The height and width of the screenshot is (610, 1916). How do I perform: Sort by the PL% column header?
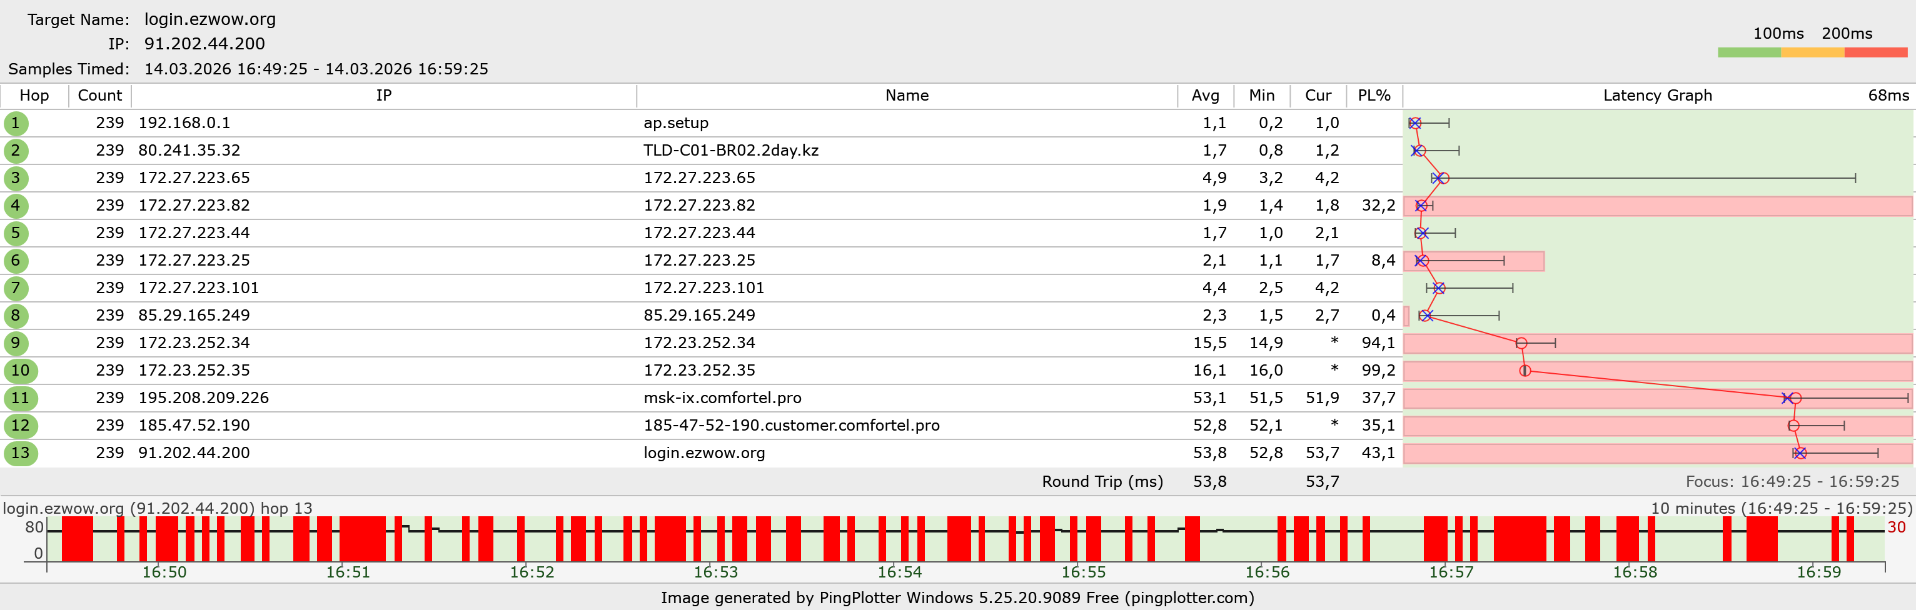coord(1373,96)
